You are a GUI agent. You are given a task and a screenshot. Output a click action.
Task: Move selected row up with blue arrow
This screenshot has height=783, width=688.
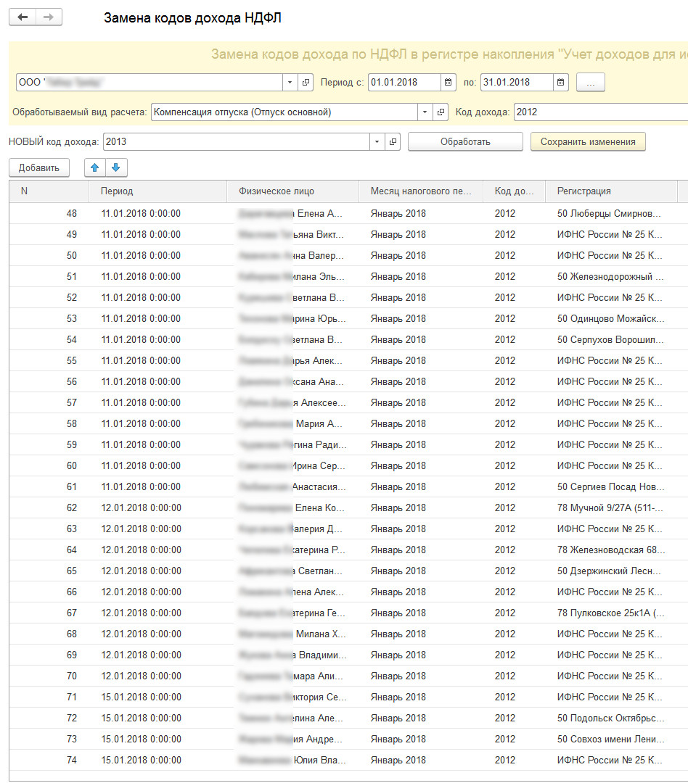click(x=95, y=167)
